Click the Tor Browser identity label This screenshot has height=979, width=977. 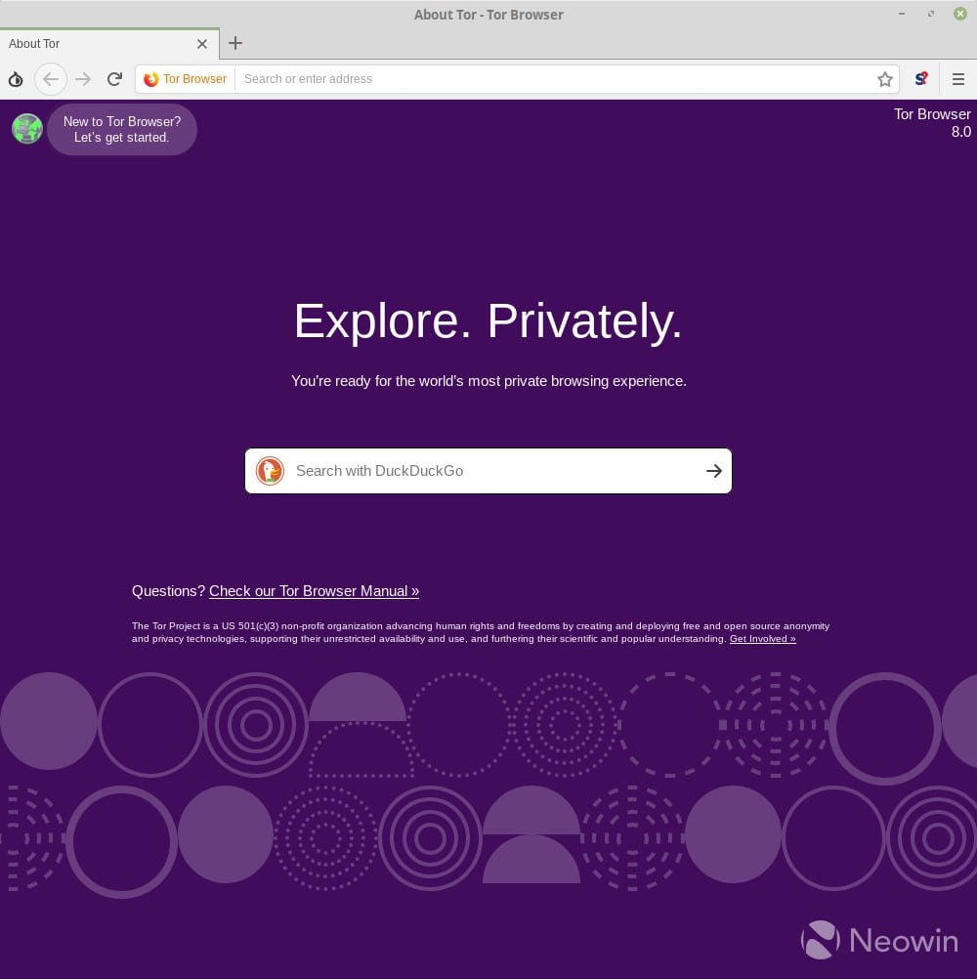pyautogui.click(x=194, y=79)
